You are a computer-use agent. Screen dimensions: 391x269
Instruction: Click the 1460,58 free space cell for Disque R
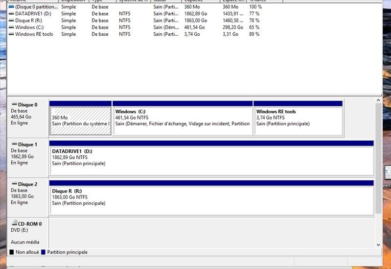[233, 21]
